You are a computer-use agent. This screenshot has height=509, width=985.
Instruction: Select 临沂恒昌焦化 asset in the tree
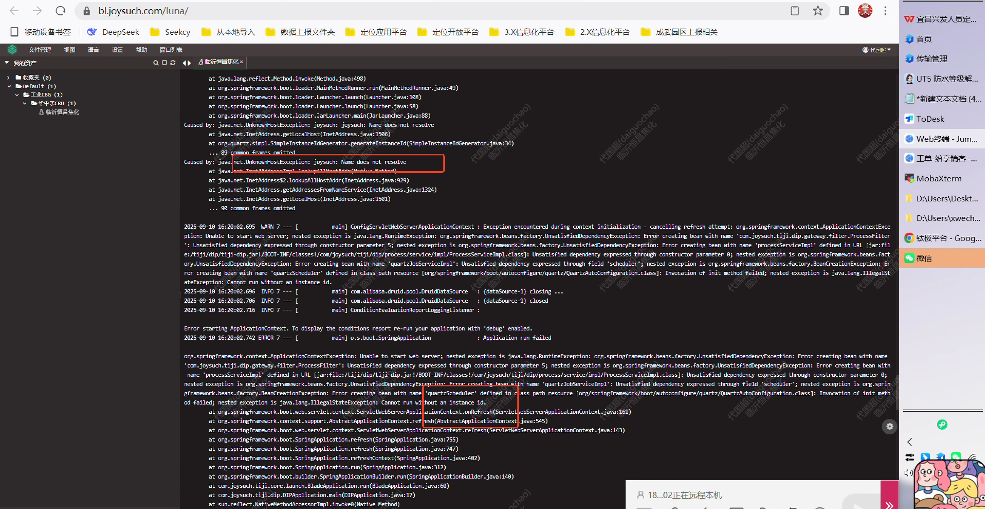click(x=59, y=112)
